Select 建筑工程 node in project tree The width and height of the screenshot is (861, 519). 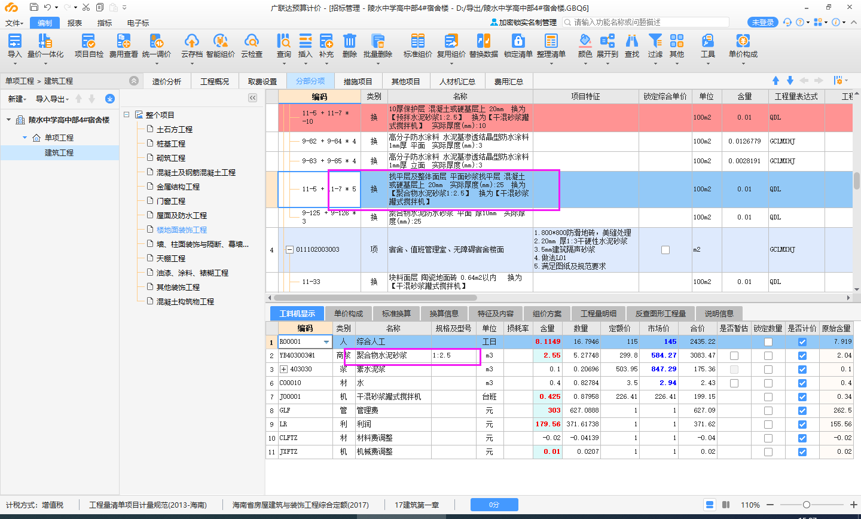click(x=59, y=152)
